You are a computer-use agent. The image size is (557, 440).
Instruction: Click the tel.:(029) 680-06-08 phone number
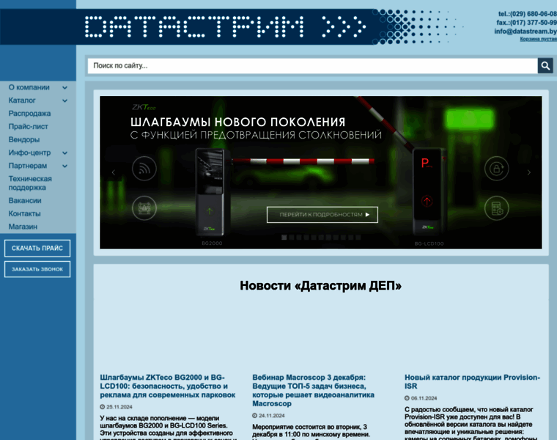pyautogui.click(x=527, y=14)
